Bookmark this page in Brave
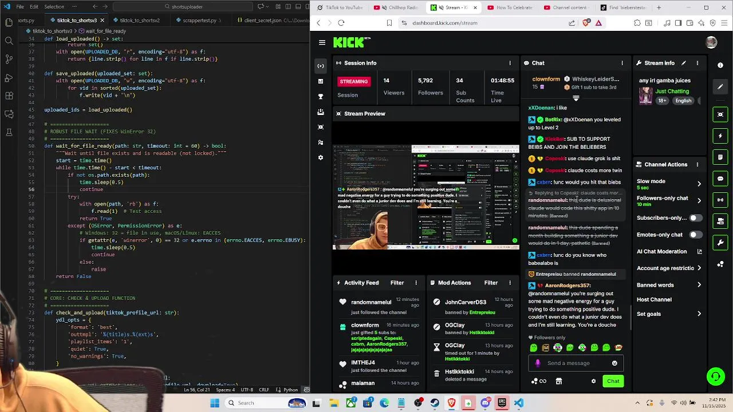This screenshot has height=412, width=733. point(389,23)
